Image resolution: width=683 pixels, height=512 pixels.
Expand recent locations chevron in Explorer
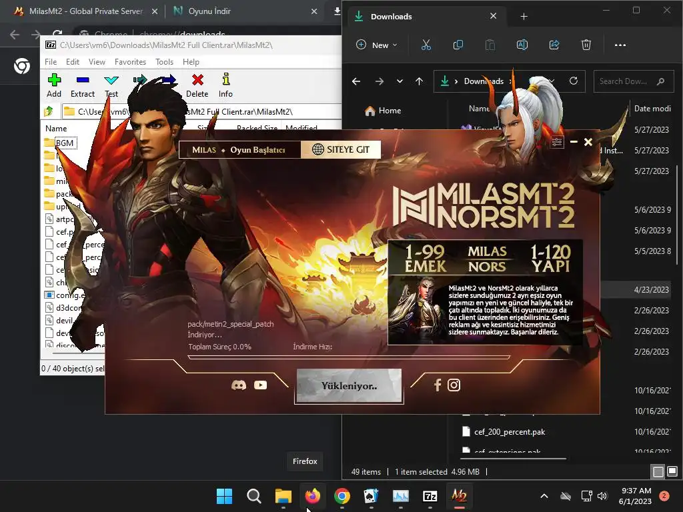tap(400, 81)
